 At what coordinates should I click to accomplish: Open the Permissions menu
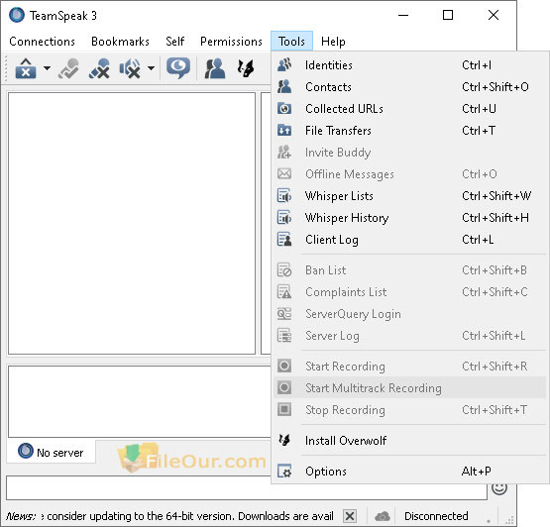(231, 42)
